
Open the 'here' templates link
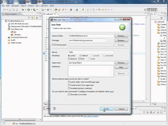pyautogui.click(x=111, y=92)
